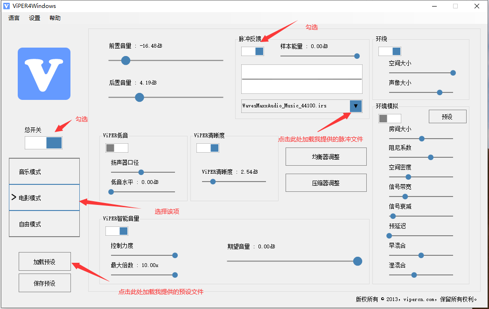Open the 均衡器调整 equalizer button

(326, 157)
